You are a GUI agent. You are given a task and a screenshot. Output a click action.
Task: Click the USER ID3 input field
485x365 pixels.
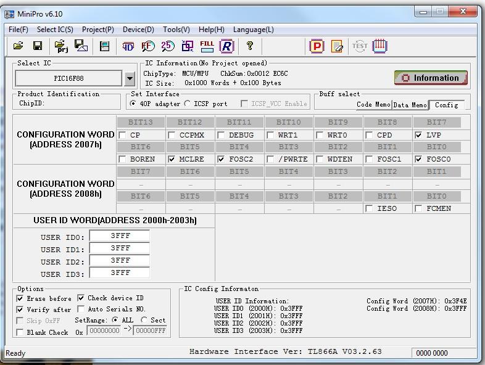point(120,273)
